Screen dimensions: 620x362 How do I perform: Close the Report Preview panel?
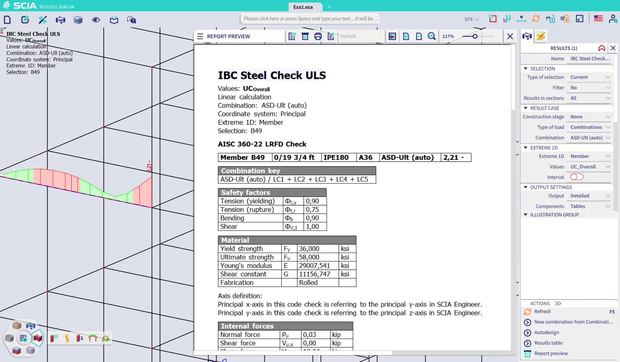point(510,36)
